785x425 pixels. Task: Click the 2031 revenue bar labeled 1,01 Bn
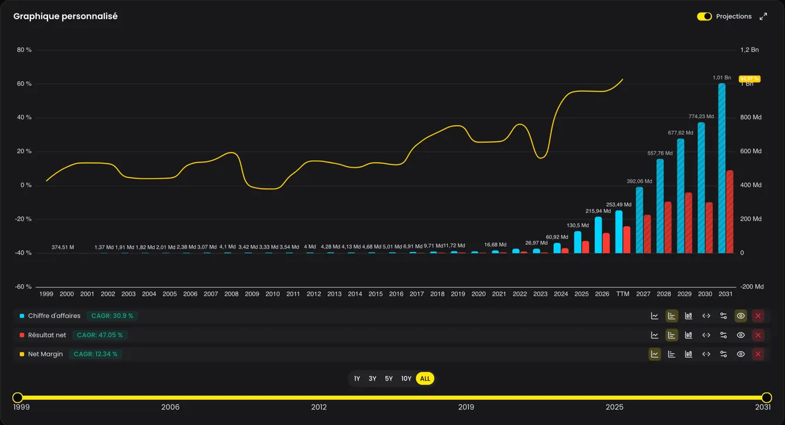click(x=722, y=168)
